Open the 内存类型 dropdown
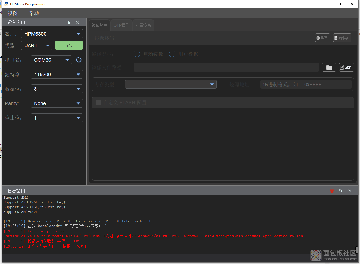 click(x=171, y=84)
